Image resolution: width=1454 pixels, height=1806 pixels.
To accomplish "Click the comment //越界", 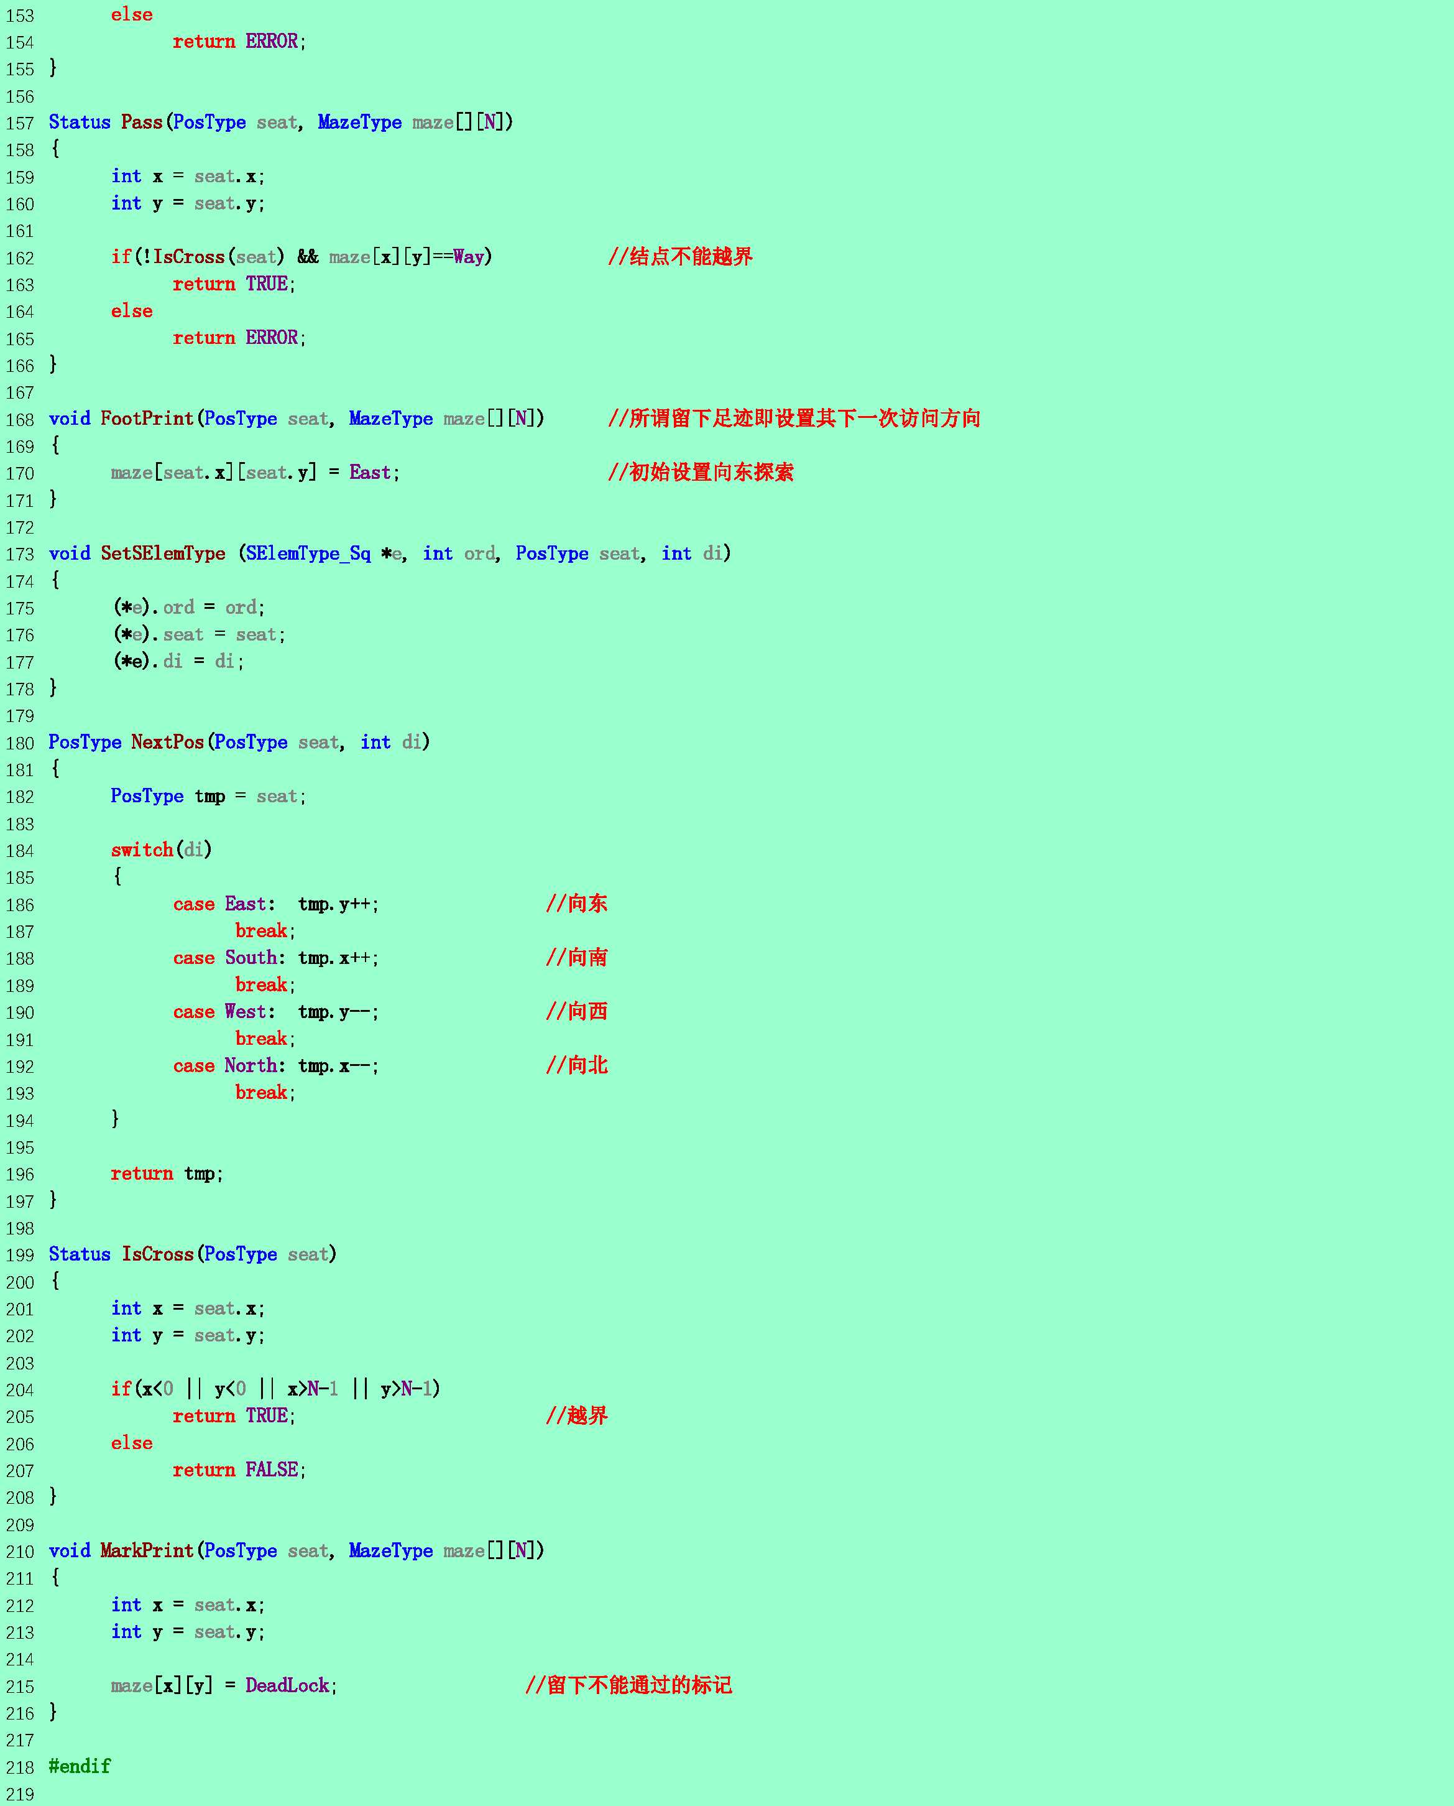I will (x=576, y=1415).
